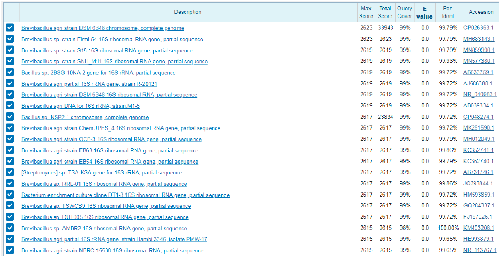Sort by Query Cover column header

405,12
